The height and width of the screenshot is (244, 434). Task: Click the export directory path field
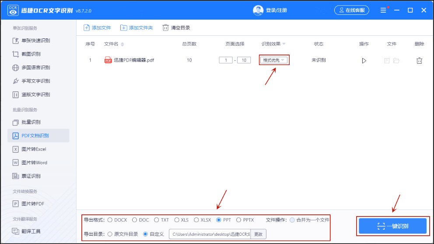coord(210,234)
